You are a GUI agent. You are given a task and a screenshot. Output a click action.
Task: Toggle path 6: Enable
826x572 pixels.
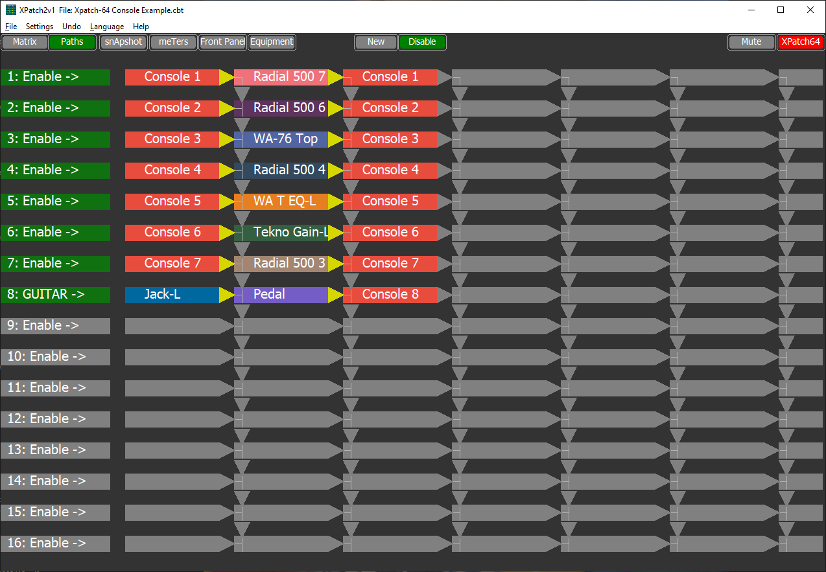tap(55, 233)
